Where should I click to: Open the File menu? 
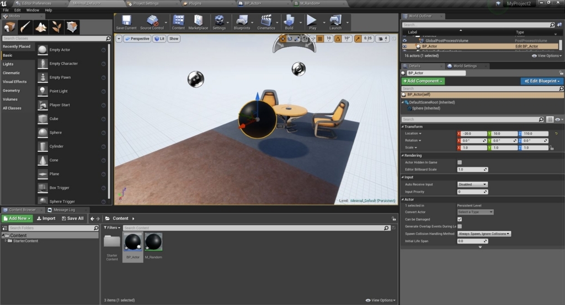pos(6,10)
